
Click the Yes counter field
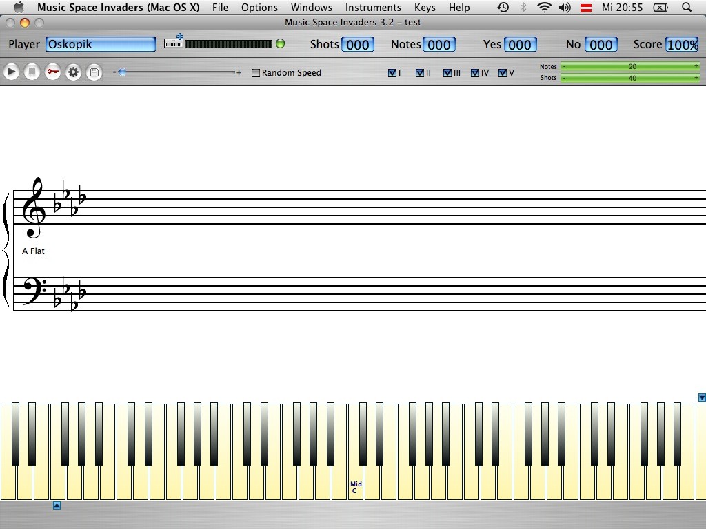(x=520, y=45)
